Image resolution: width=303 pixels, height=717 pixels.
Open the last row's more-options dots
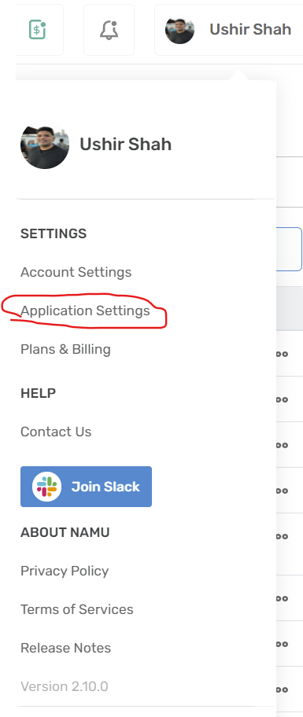(x=283, y=689)
